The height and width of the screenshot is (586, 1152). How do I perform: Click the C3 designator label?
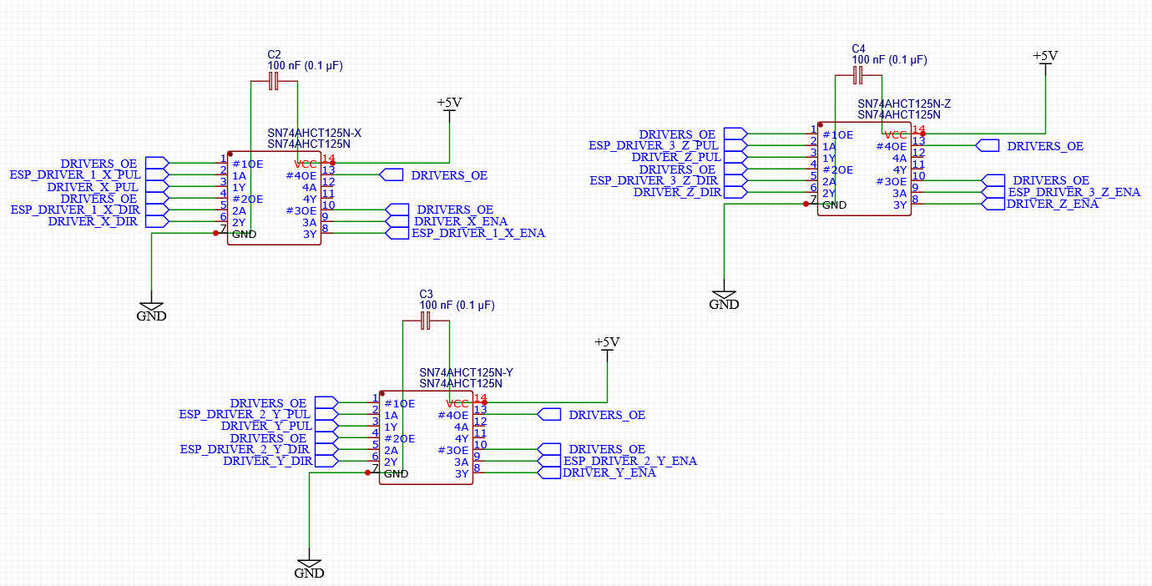426,294
